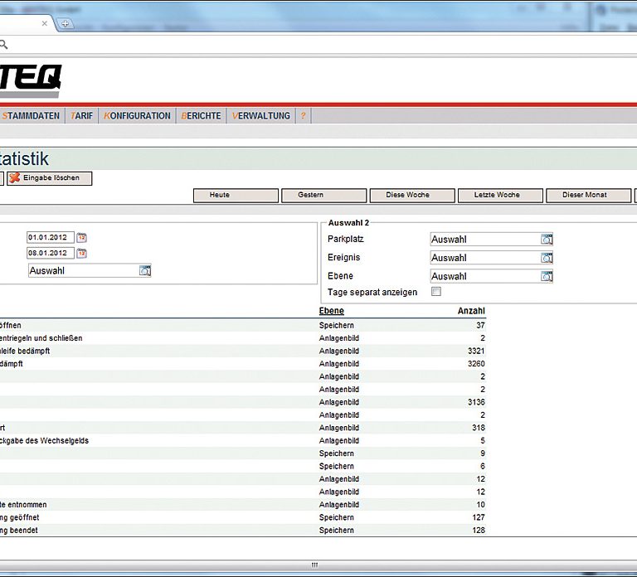This screenshot has width=637, height=577.
Task: Click the 'Letzte Woche' button
Action: click(x=500, y=195)
